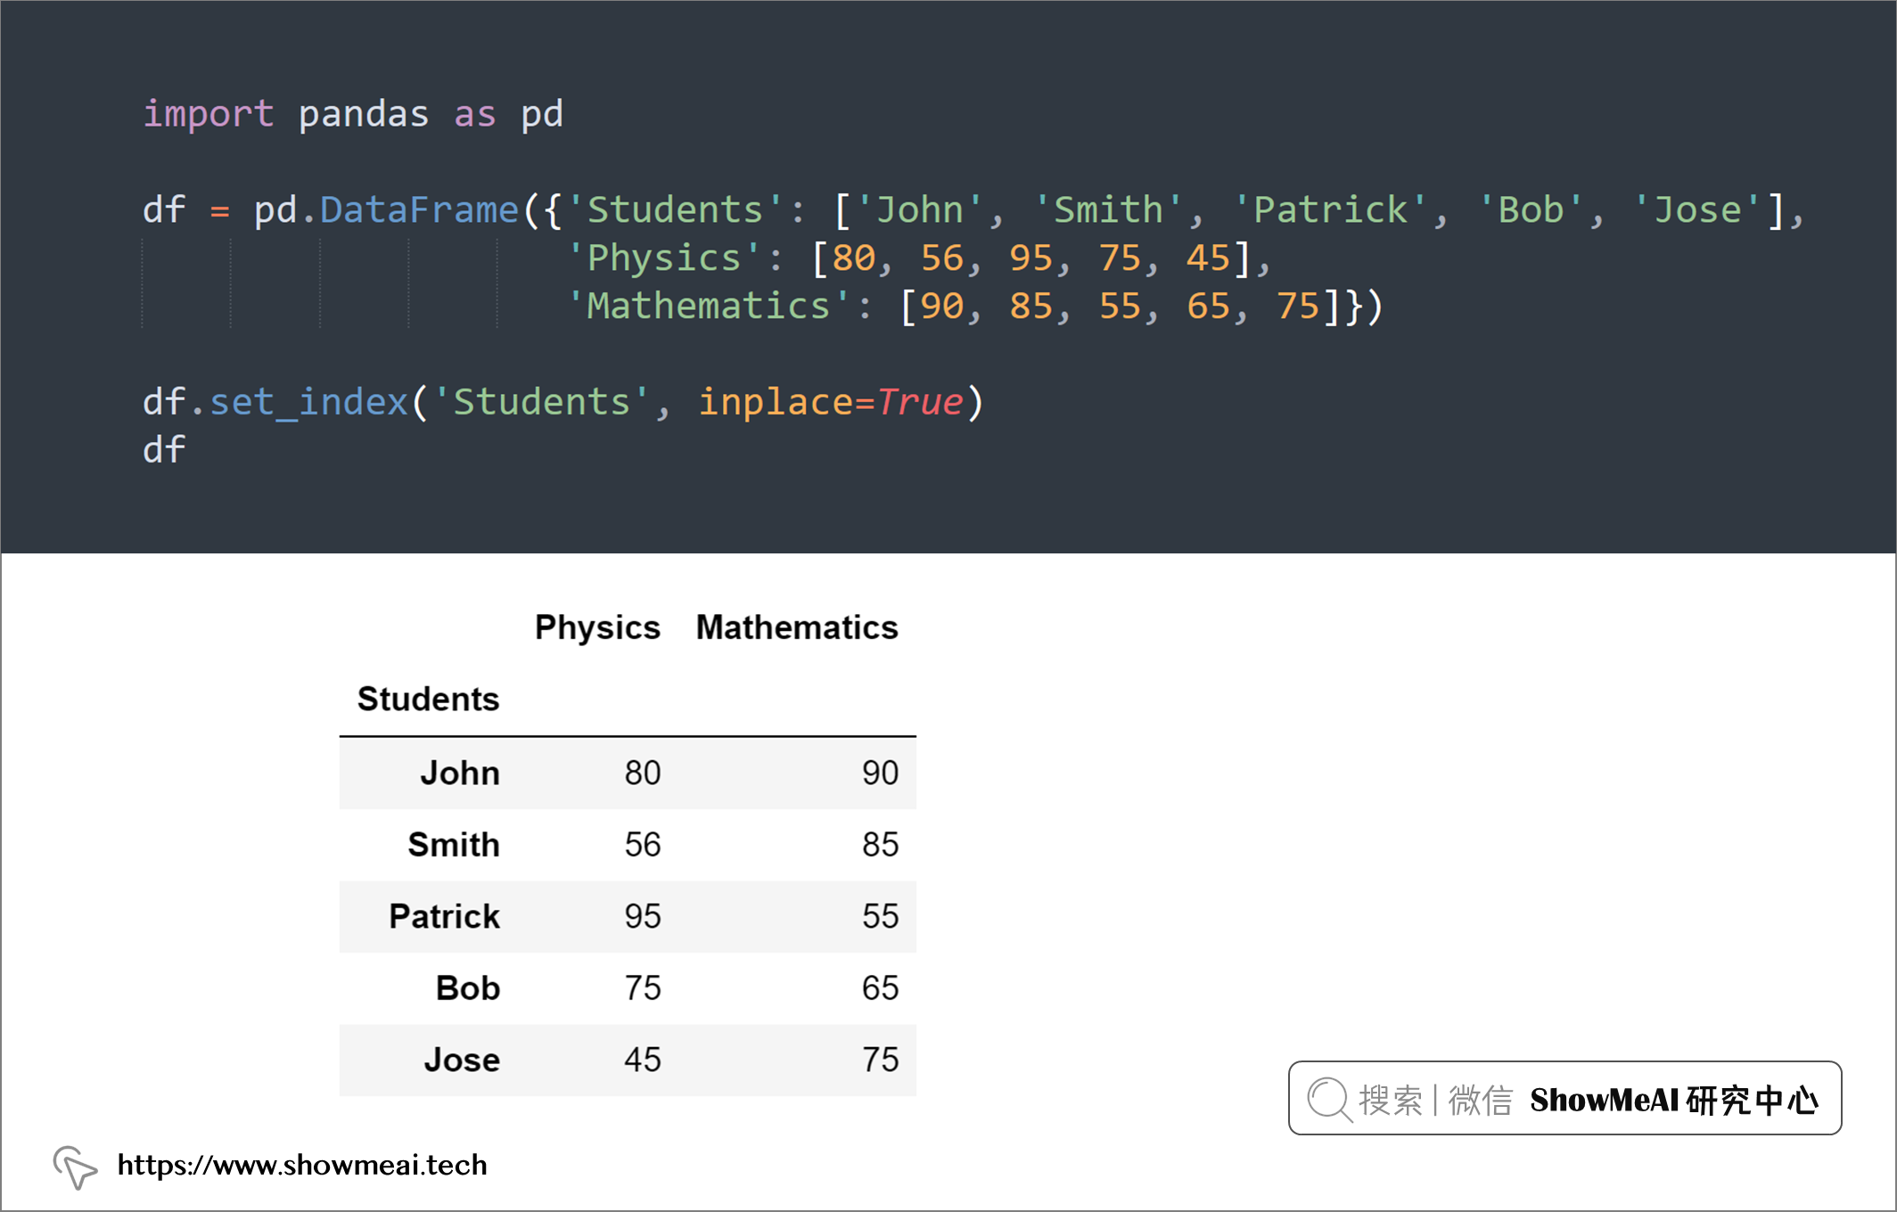Image resolution: width=1897 pixels, height=1212 pixels.
Task: Click the 'Mathematics' key in code
Action: 708,307
